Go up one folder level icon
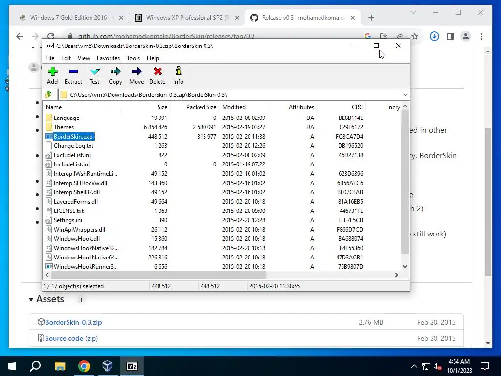Viewport: 501px width, 376px height. [x=48, y=94]
